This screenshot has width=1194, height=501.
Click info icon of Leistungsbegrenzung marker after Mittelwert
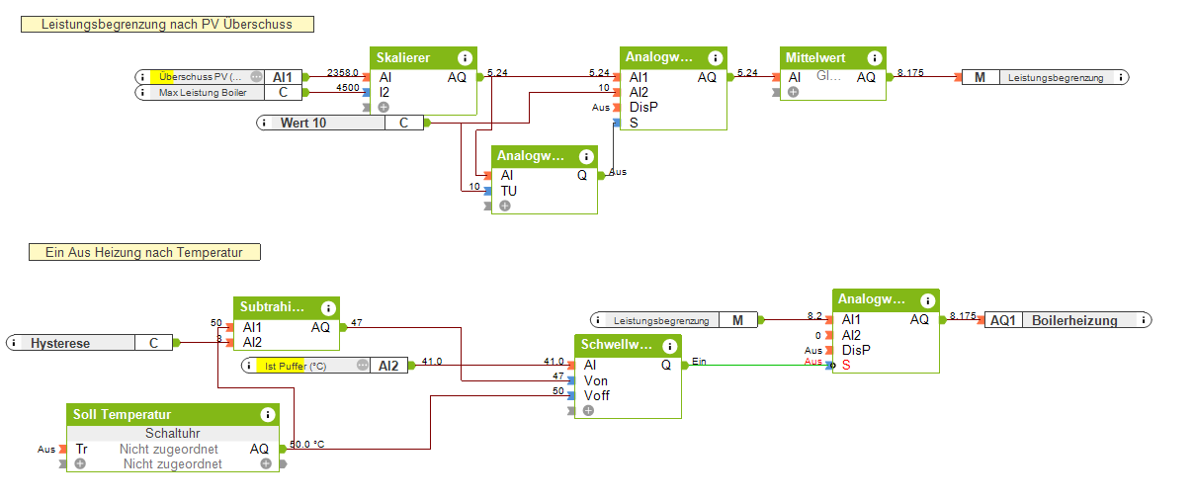[1123, 77]
